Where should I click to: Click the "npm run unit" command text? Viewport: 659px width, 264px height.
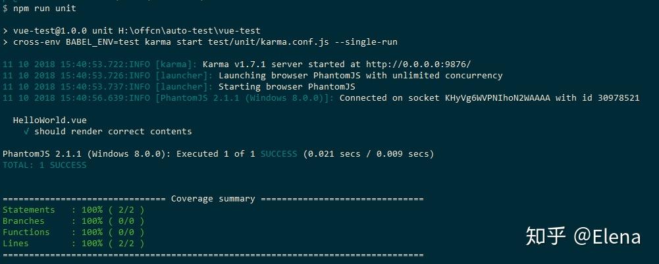tap(45, 9)
